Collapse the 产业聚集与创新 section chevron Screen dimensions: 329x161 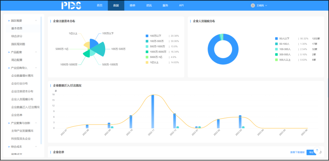click(x=36, y=123)
